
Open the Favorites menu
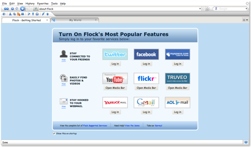(43, 3)
